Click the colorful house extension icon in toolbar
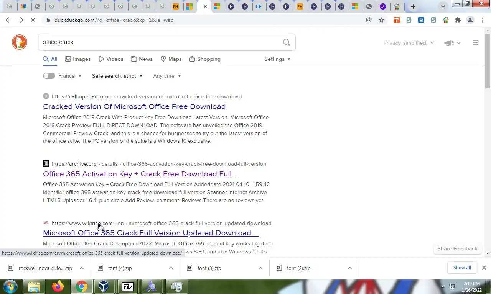Image resolution: width=491 pixels, height=294 pixels. (446, 20)
